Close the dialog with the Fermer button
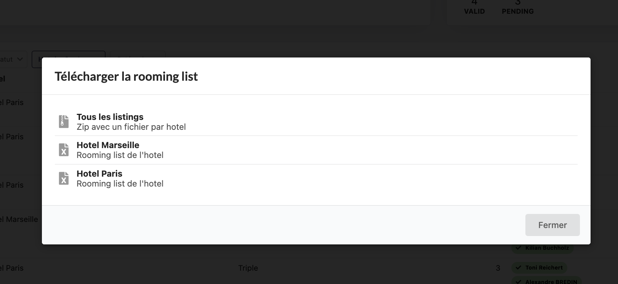The image size is (618, 284). (552, 225)
